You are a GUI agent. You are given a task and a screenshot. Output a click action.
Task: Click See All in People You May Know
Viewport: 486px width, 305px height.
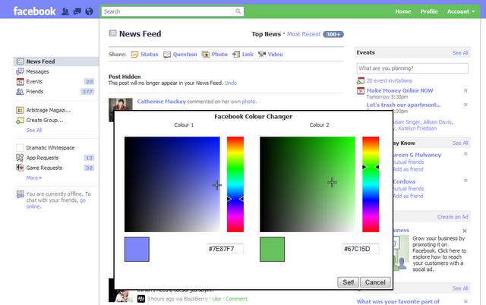point(460,143)
